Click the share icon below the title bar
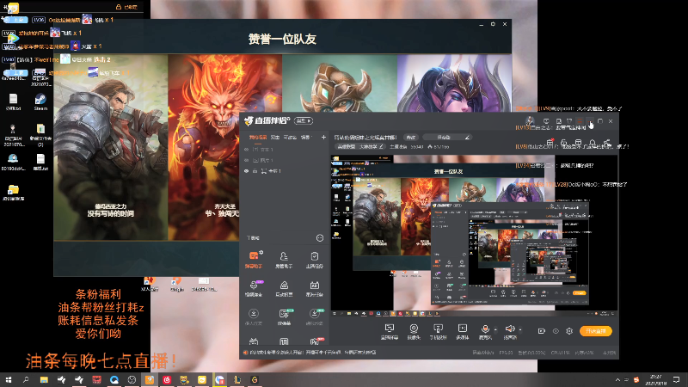 pyautogui.click(x=607, y=143)
